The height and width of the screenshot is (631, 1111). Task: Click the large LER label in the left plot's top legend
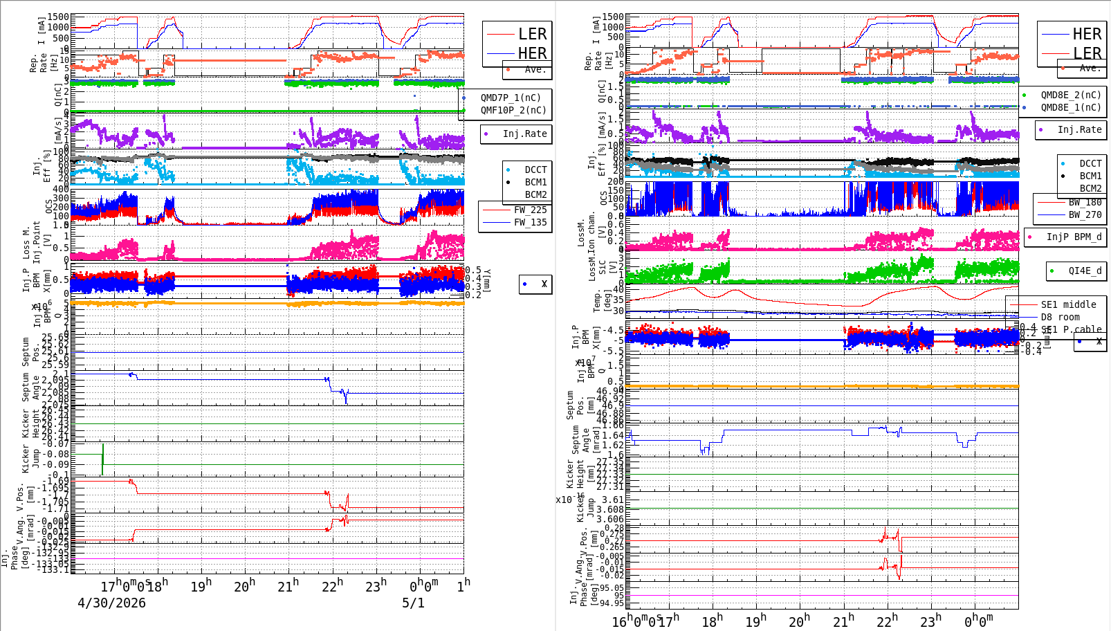[x=532, y=34]
